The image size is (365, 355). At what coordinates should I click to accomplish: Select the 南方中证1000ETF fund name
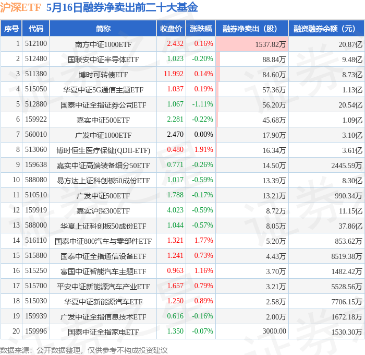tap(103, 44)
